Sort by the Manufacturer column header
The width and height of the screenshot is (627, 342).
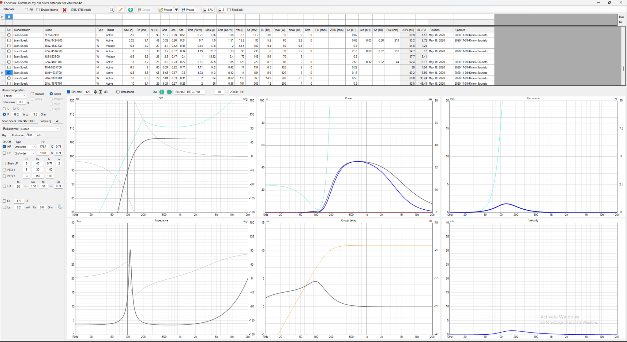click(x=28, y=30)
